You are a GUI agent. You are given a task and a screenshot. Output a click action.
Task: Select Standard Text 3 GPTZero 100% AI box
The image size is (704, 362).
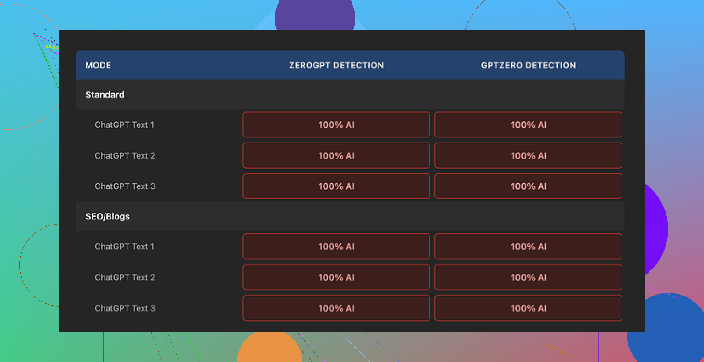528,186
